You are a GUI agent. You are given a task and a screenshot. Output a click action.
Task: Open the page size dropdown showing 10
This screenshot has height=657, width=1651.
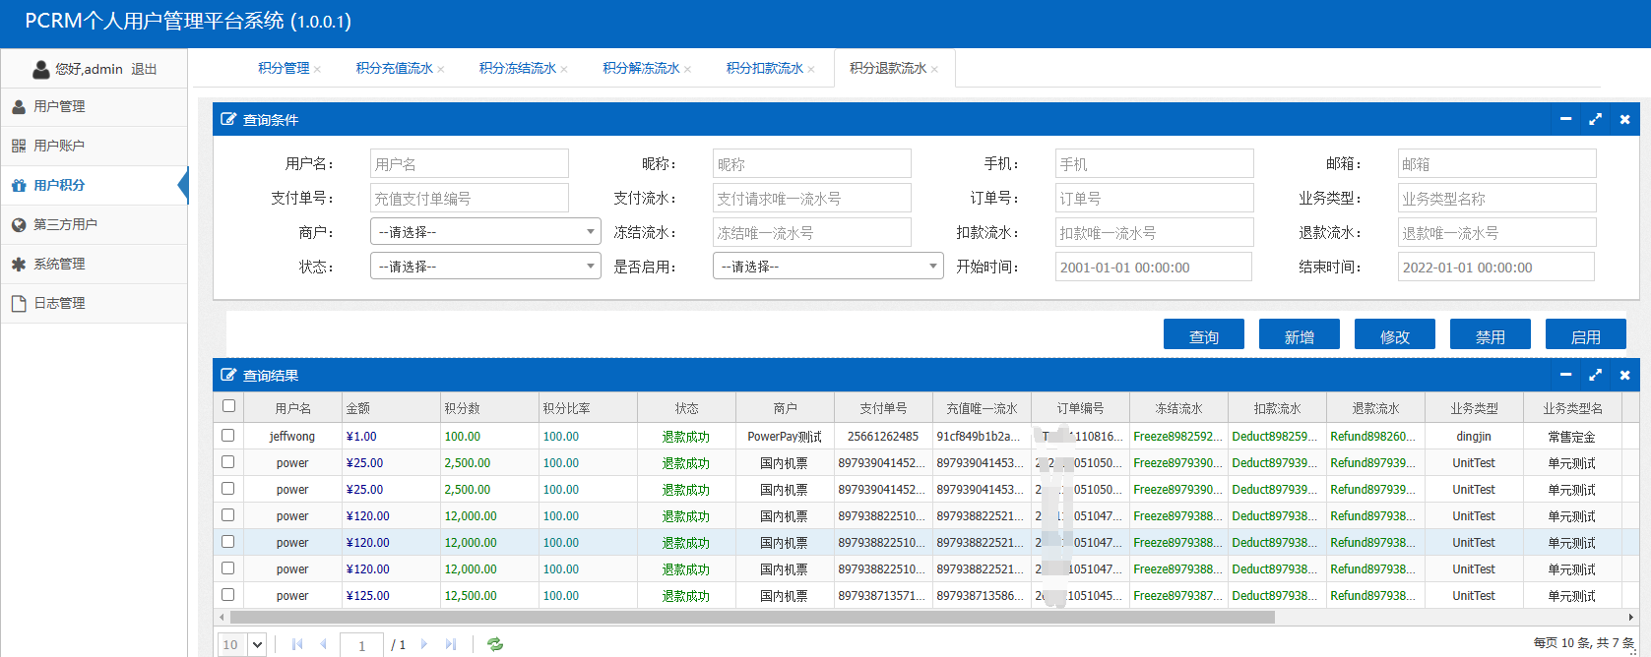click(243, 644)
